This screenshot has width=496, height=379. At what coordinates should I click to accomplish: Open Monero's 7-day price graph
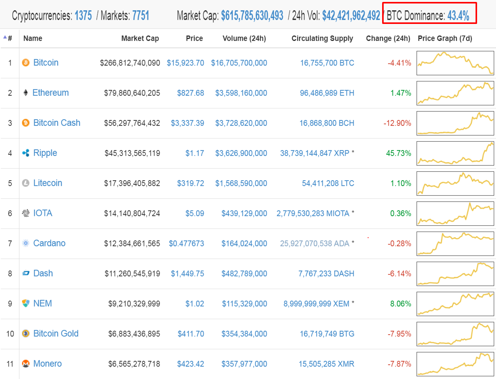point(455,364)
